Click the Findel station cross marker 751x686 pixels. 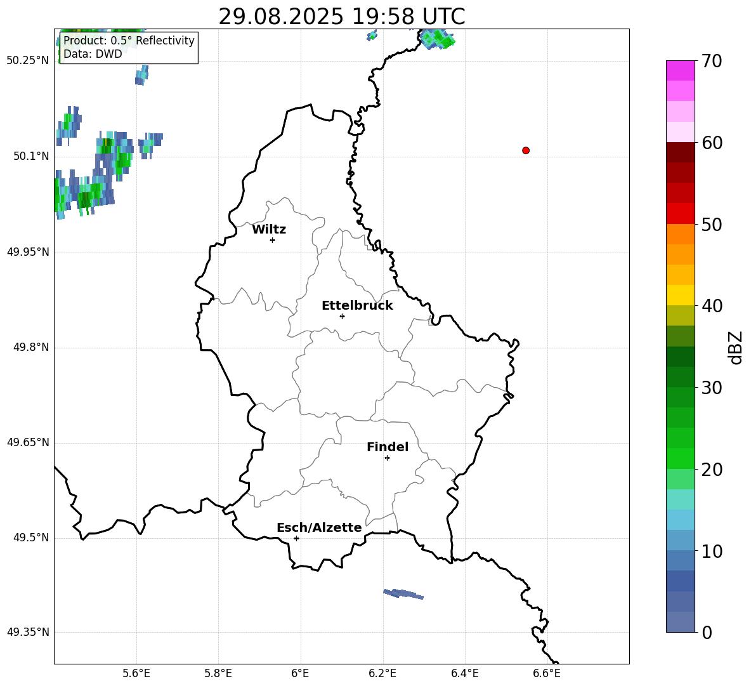point(387,458)
